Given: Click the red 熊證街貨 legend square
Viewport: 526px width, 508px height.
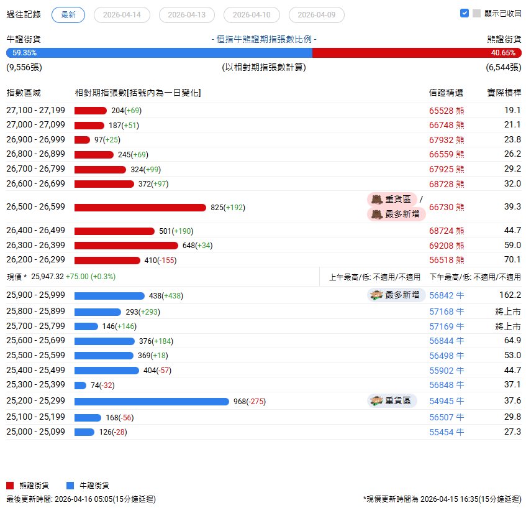Looking at the screenshot, I should tap(10, 486).
